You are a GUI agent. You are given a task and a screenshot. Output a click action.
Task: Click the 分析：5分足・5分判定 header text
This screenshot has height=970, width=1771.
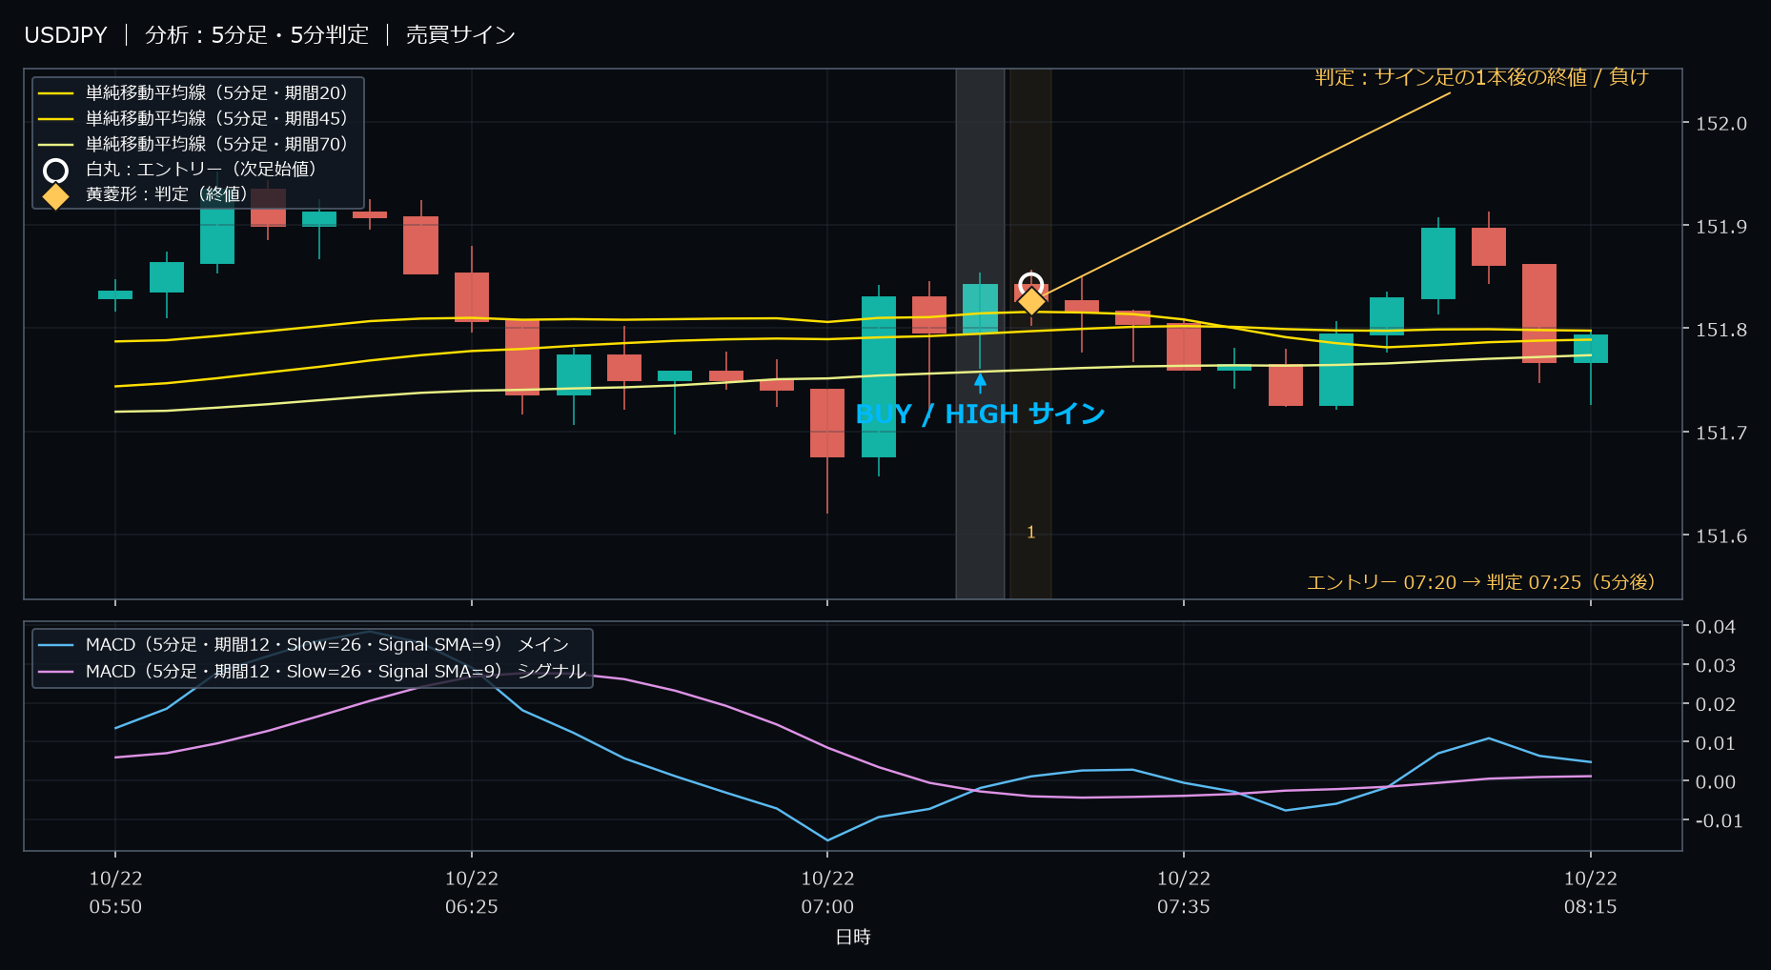click(x=256, y=35)
